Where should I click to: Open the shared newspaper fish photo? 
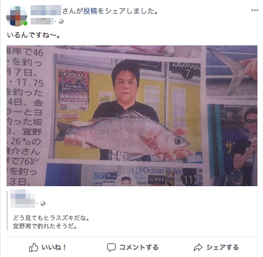tap(132, 116)
